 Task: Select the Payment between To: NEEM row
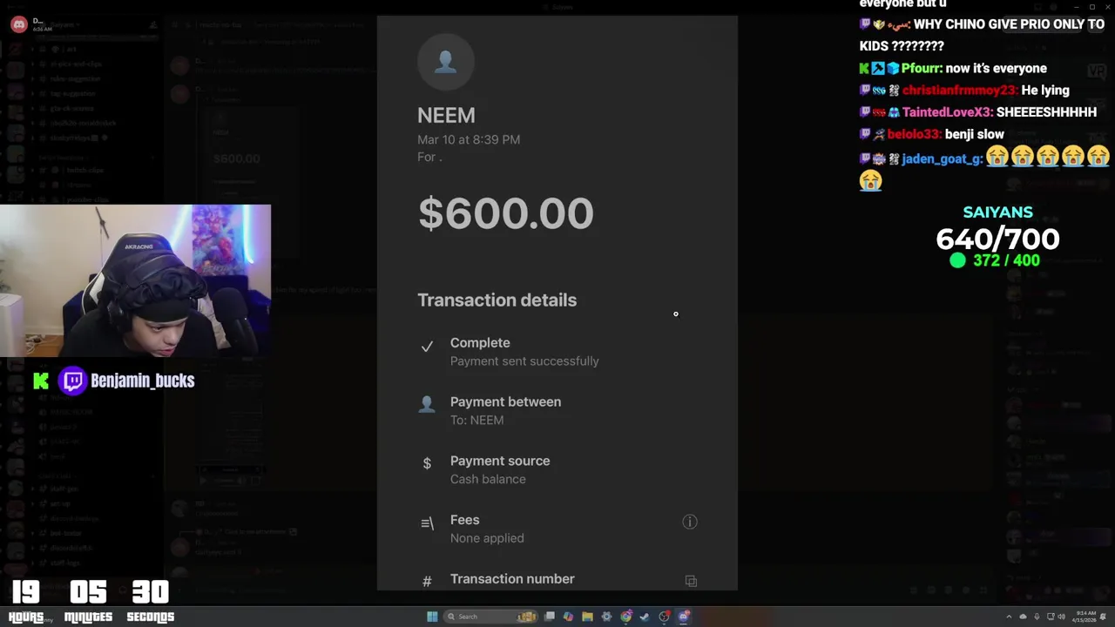click(x=557, y=411)
